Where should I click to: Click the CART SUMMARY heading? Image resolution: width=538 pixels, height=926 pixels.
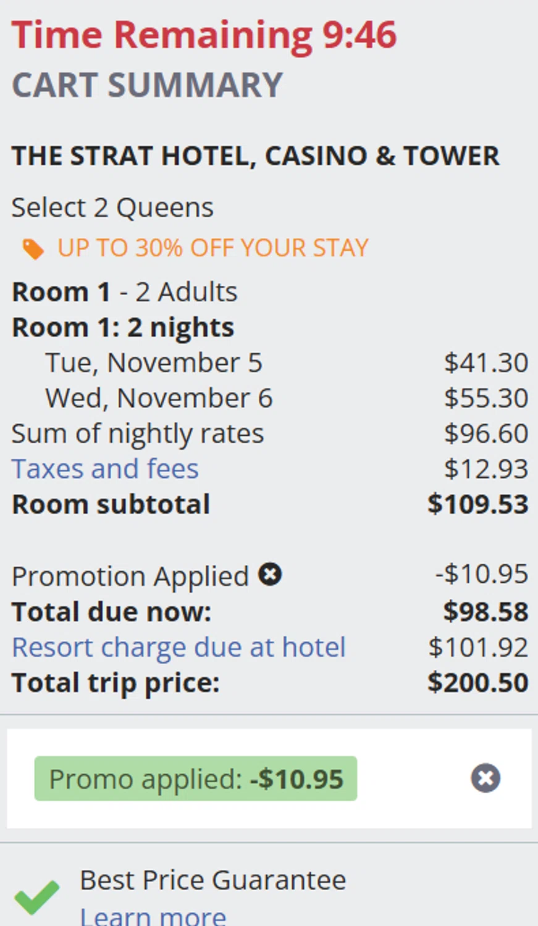tap(147, 85)
